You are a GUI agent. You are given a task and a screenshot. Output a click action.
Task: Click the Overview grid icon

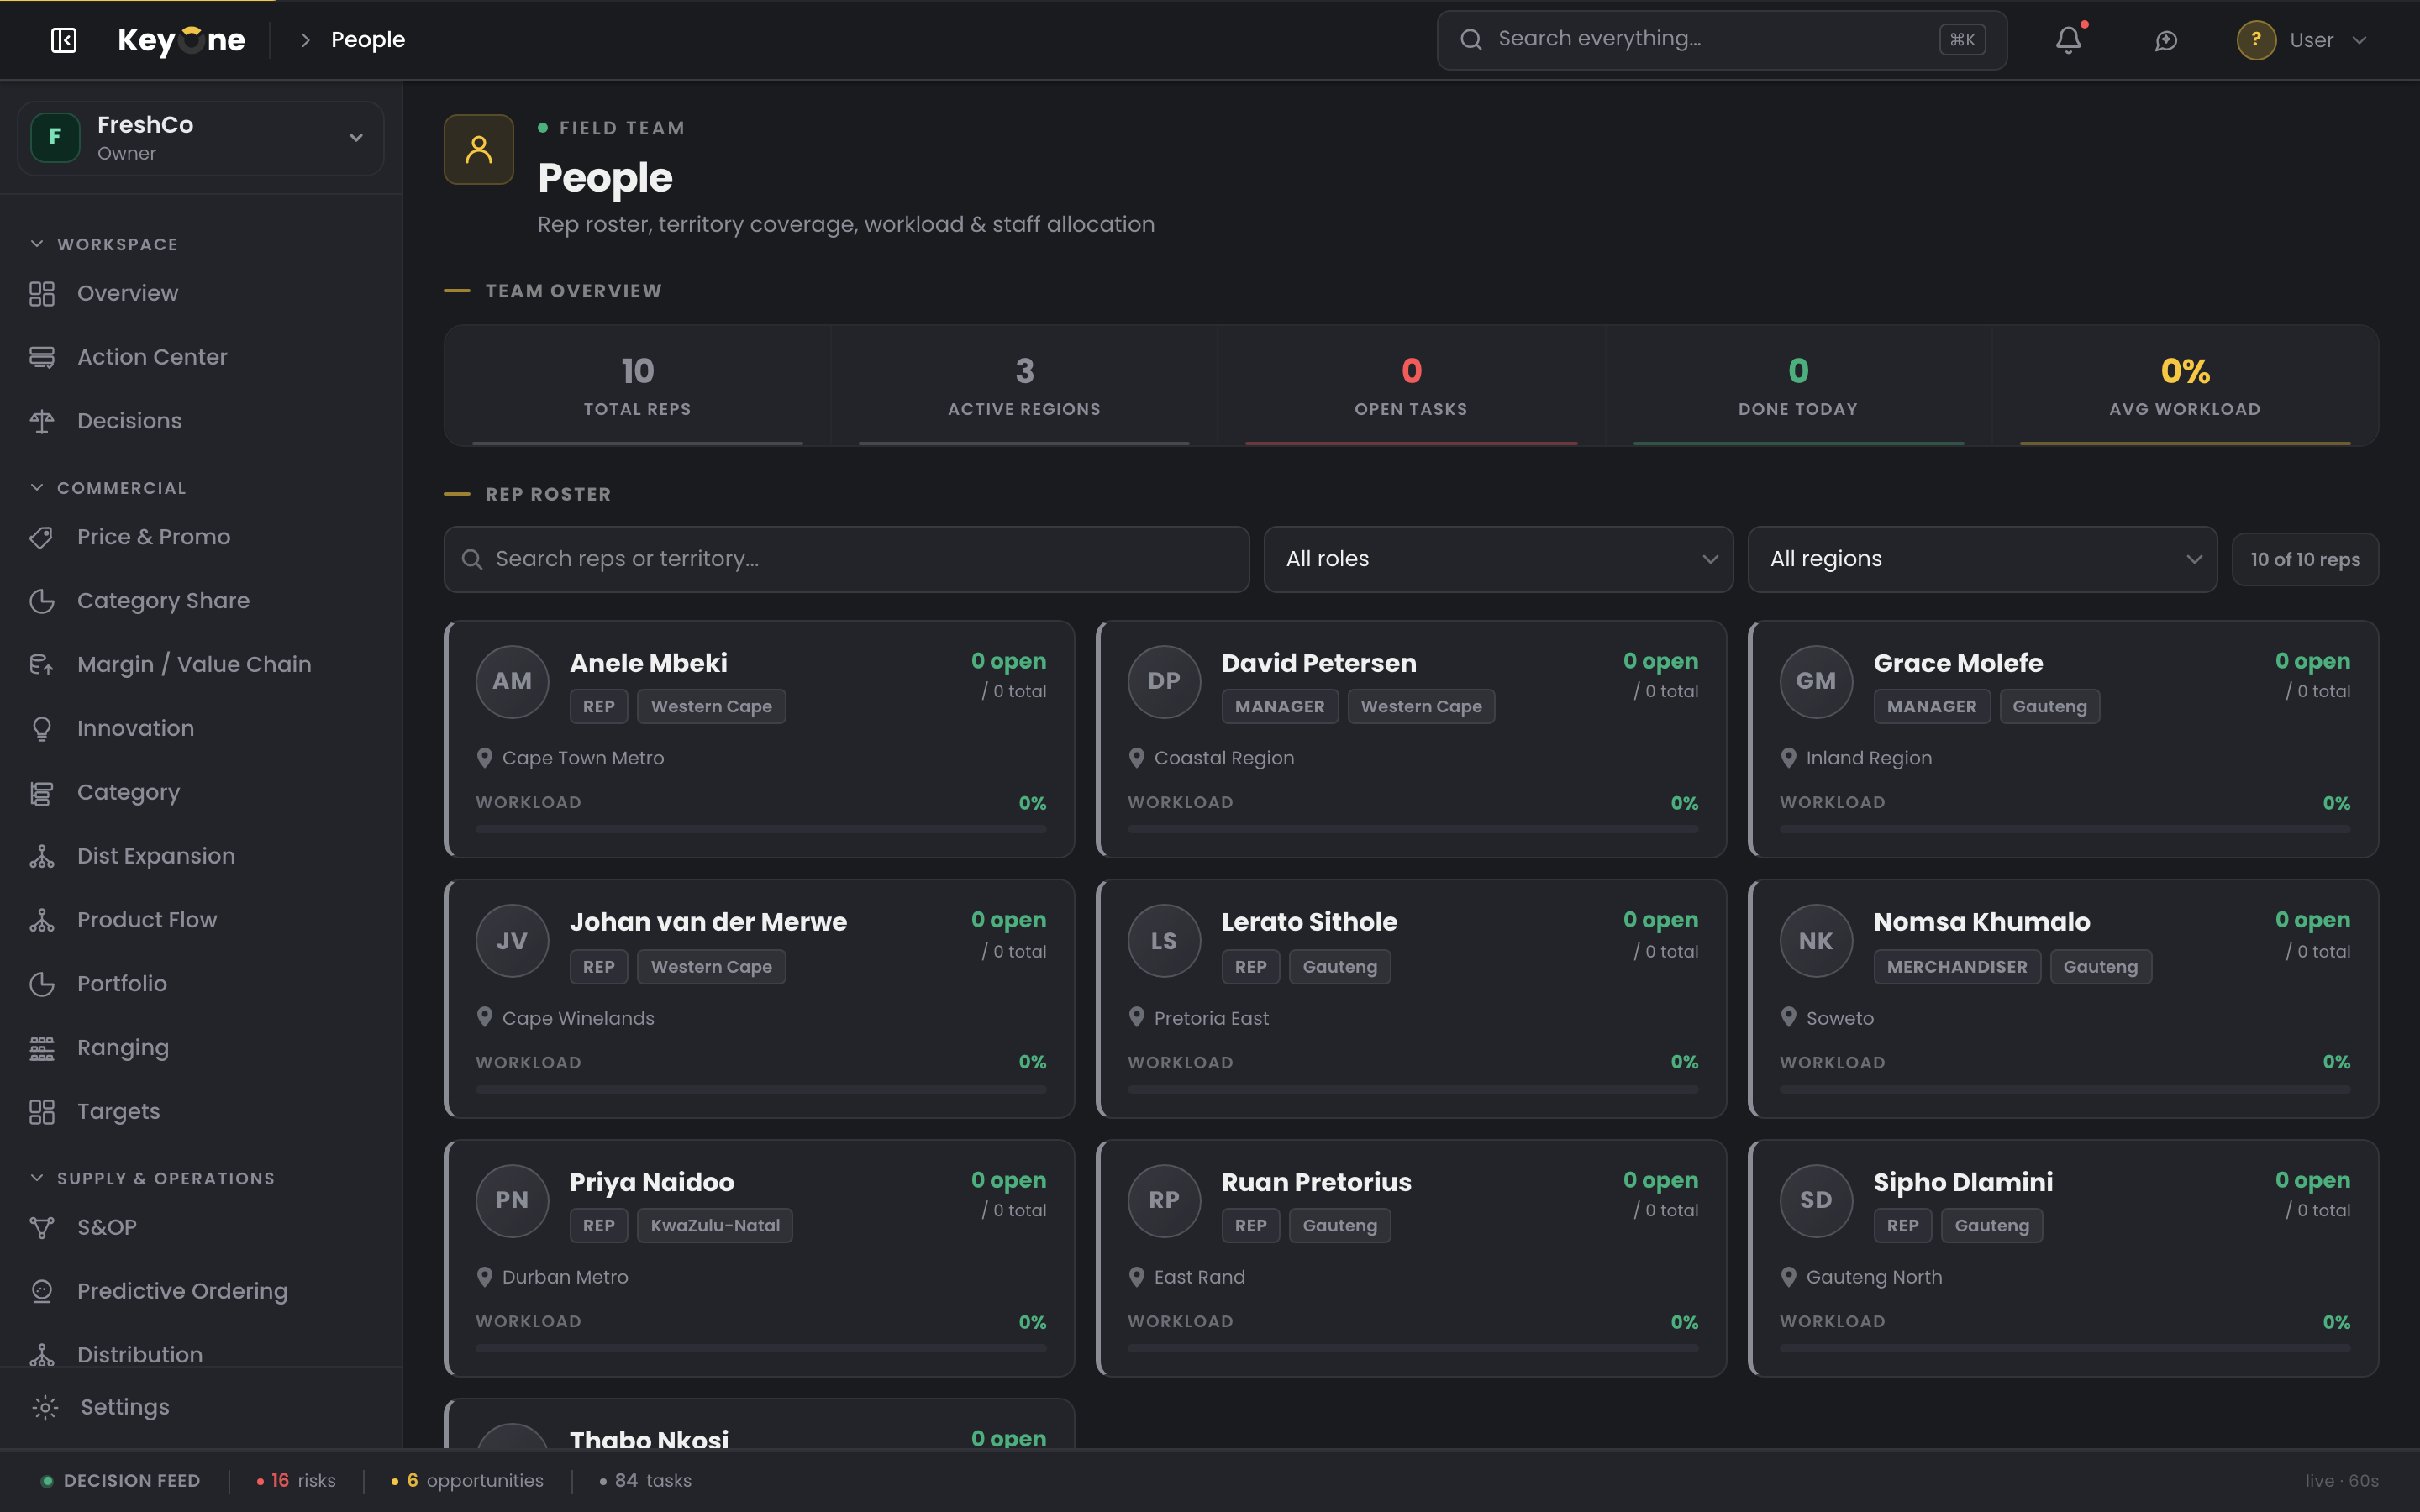pyautogui.click(x=42, y=293)
